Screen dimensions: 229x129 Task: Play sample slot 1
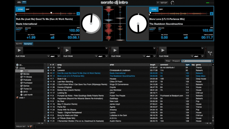point(19,50)
